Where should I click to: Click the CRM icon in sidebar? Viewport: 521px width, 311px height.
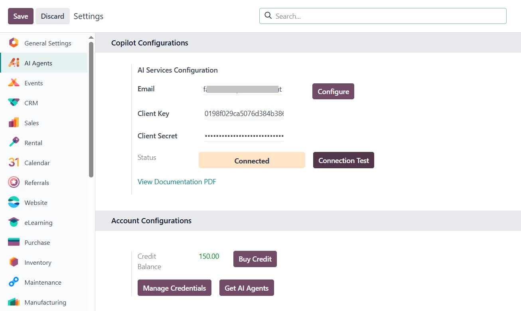click(x=14, y=103)
